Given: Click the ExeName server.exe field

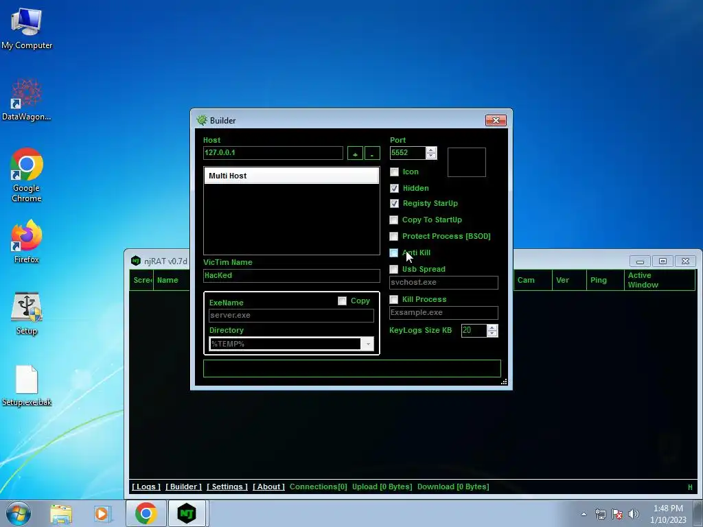Looking at the screenshot, I should pyautogui.click(x=291, y=316).
